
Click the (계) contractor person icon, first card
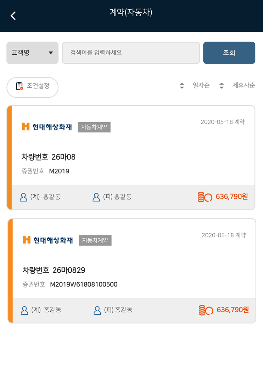pyautogui.click(x=23, y=197)
